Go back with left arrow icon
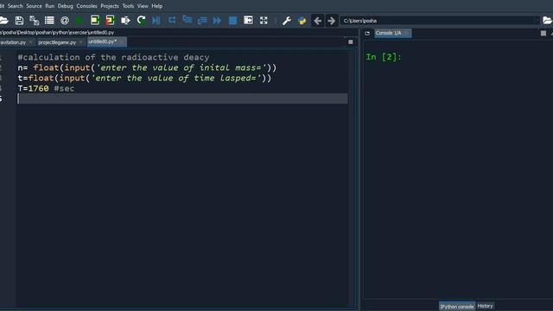553x311 pixels. (317, 21)
